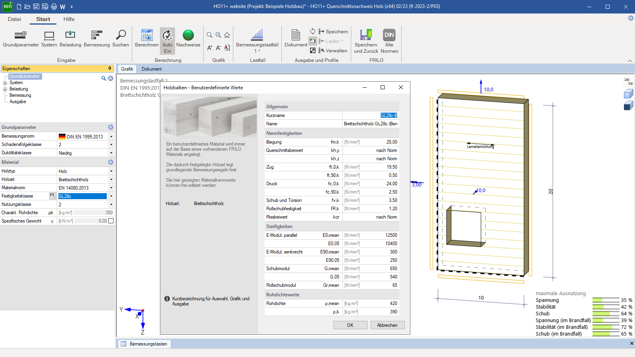Click the zoom magnifier icon in Grafik group

(x=210, y=35)
